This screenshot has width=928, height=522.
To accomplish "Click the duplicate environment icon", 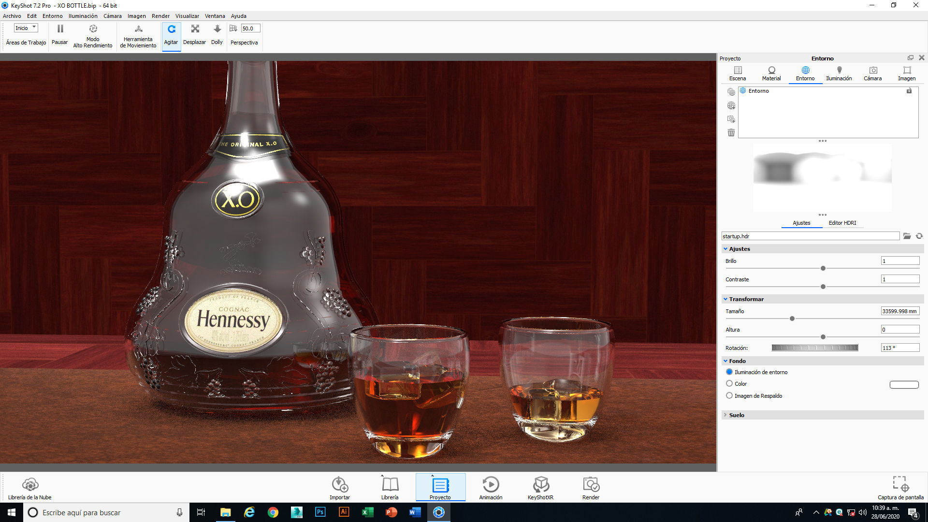I will click(x=731, y=119).
